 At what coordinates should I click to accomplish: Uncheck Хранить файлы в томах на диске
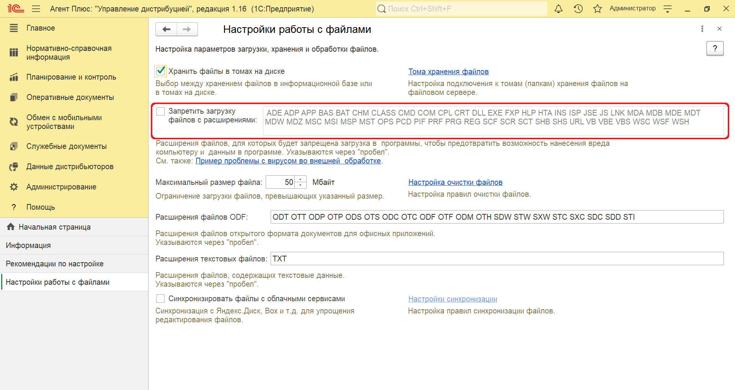pyautogui.click(x=160, y=71)
